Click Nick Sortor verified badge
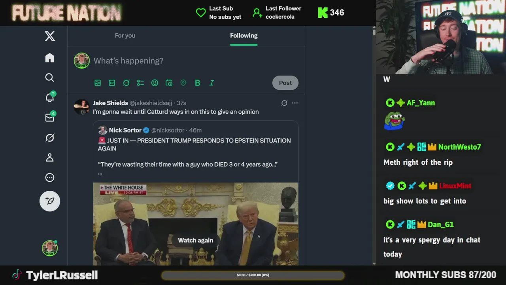Viewport: 506px width, 285px height. point(146,130)
